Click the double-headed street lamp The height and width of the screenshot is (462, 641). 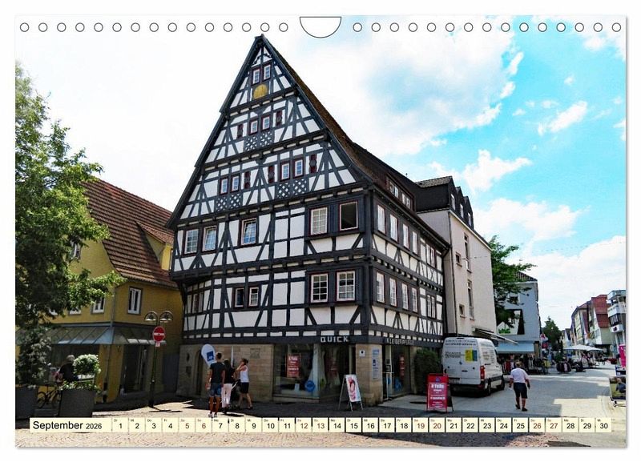point(158,317)
